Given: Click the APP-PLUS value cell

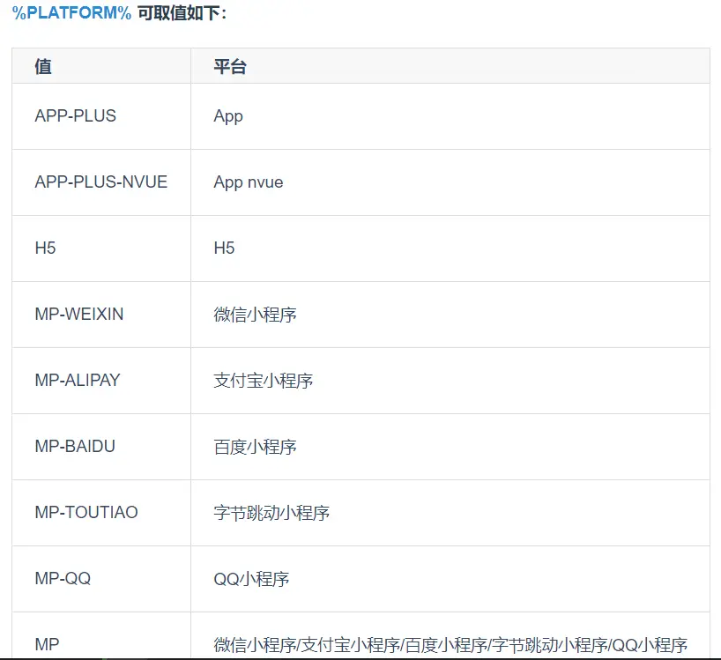Looking at the screenshot, I should pos(101,116).
